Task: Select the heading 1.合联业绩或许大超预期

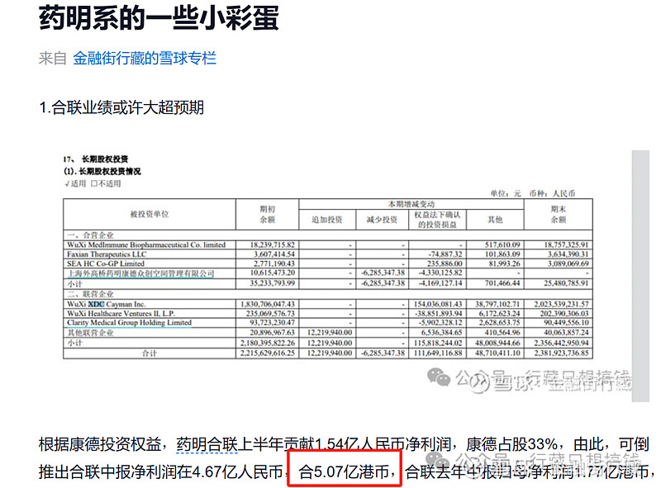Action: coord(121,107)
